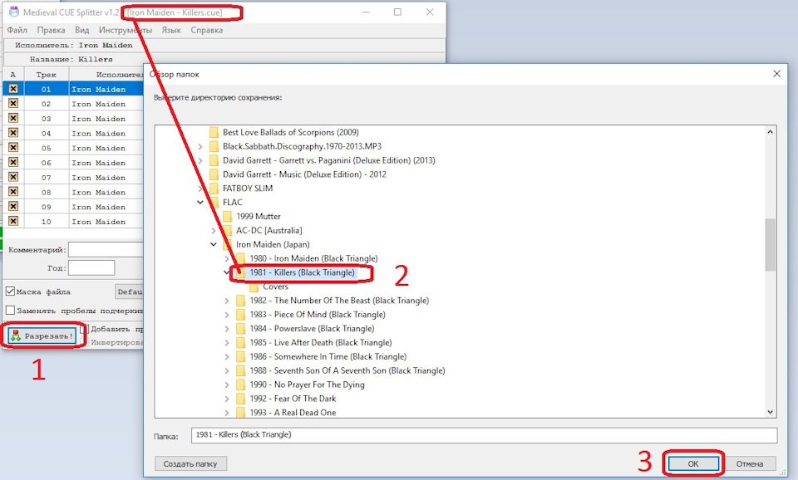
Task: Click the AC-DC [Australia] folder icon
Action: [x=228, y=230]
